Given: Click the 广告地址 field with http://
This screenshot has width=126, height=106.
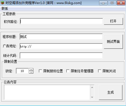Looking at the screenshot, I should [x=61, y=46].
